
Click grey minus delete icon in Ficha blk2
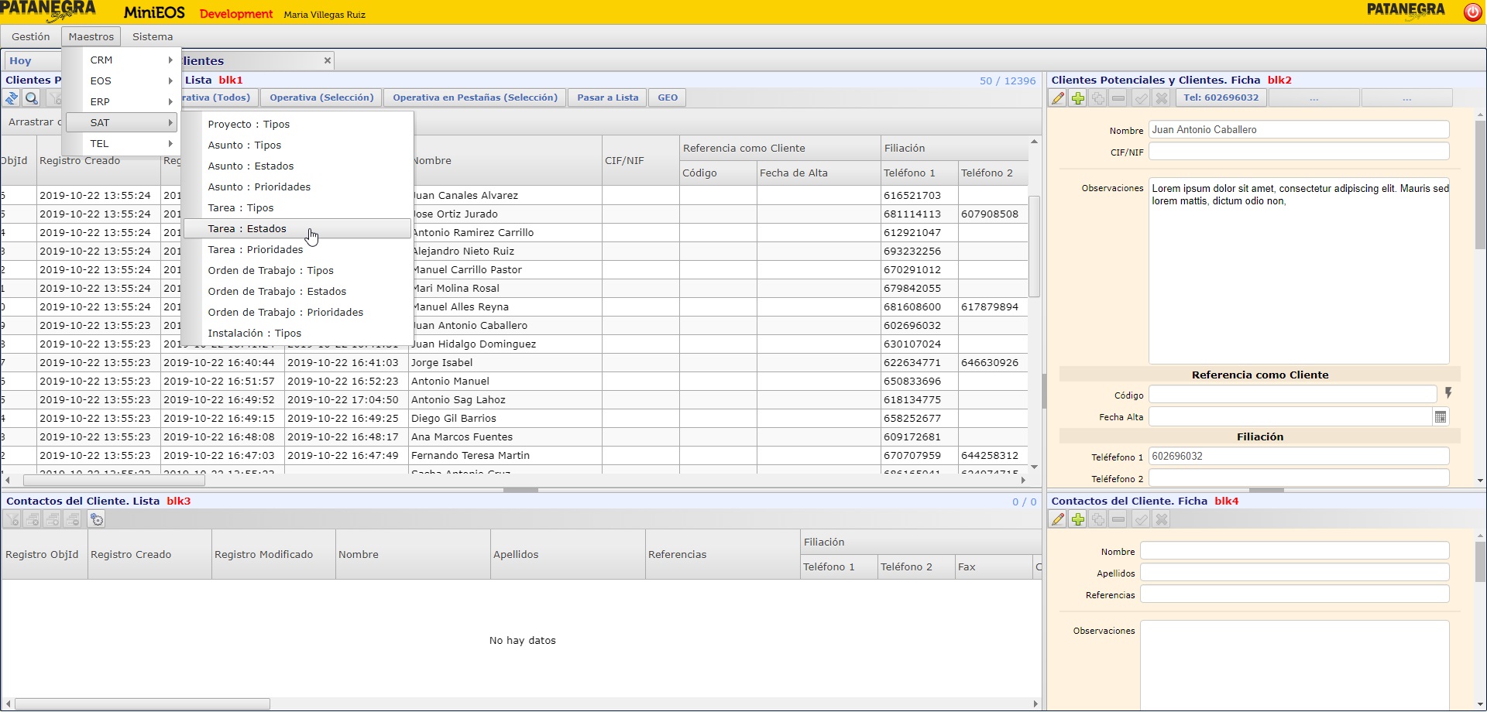(x=1118, y=98)
